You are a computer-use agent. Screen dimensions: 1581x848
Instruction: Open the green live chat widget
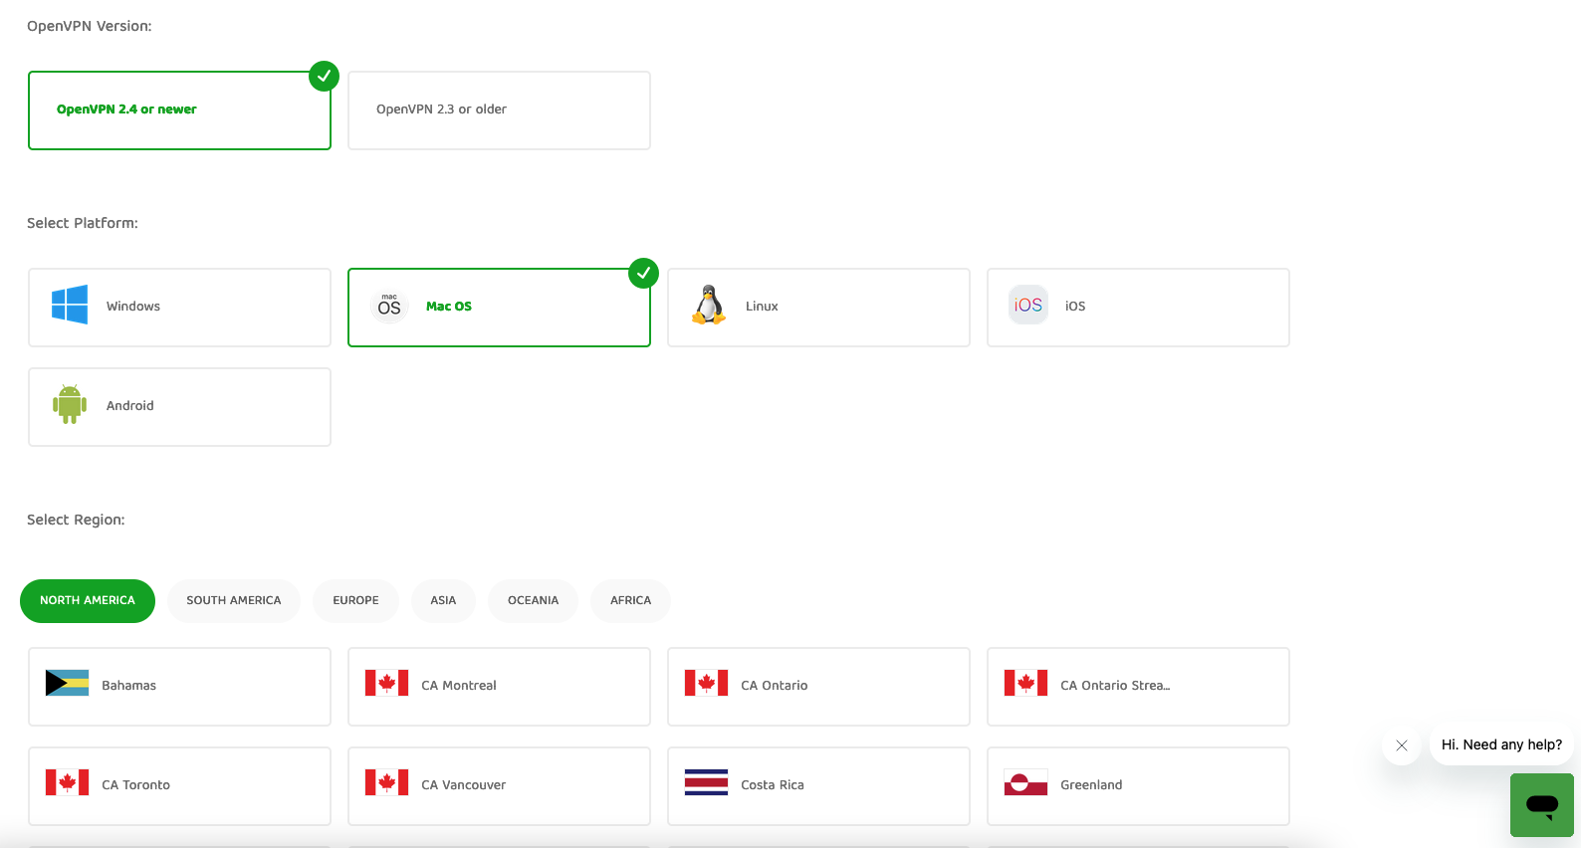pos(1542,804)
